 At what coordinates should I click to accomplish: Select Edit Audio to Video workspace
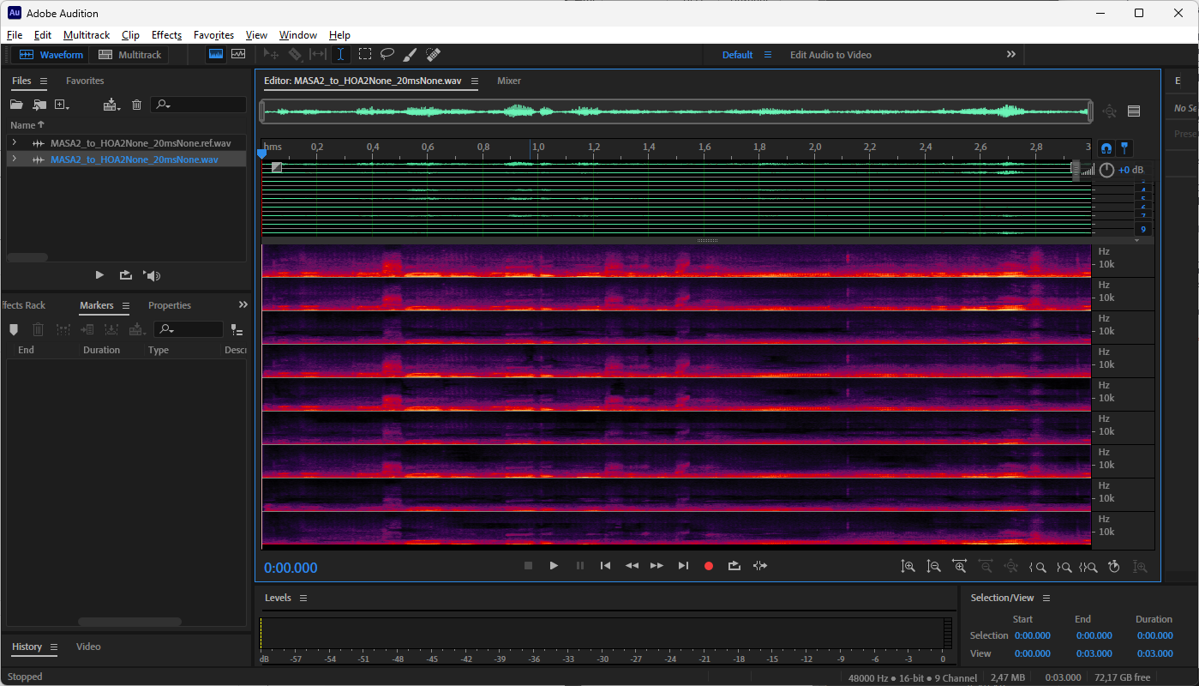[x=830, y=55]
